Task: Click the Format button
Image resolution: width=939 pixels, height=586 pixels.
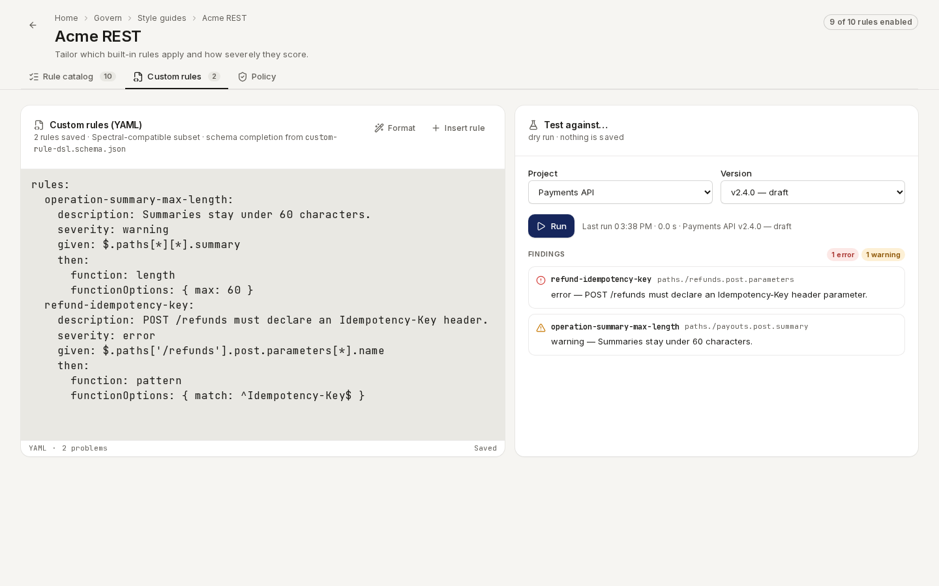Action: pyautogui.click(x=395, y=128)
